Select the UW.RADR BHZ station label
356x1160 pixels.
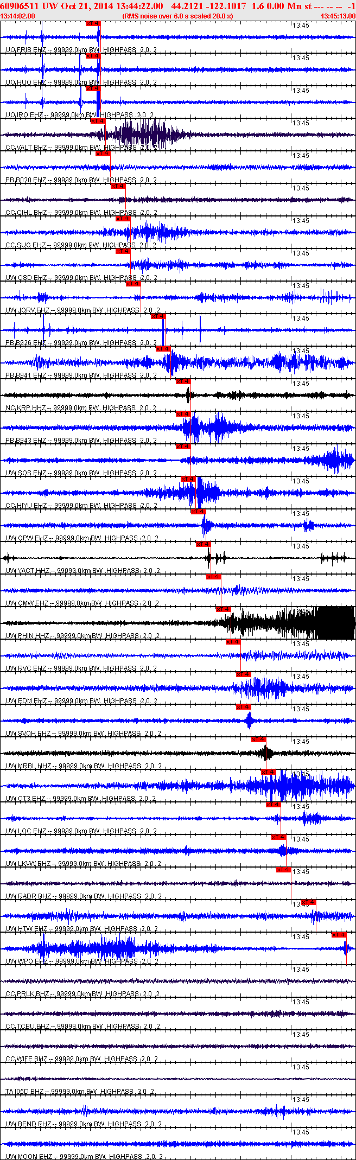coord(82,896)
